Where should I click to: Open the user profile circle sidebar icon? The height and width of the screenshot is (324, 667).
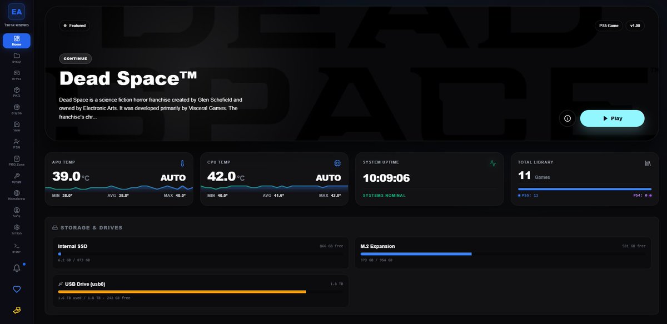coord(17,210)
